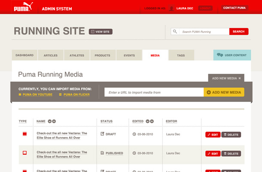Focus the URL import media input field
This screenshot has height=172, width=262.
[154, 92]
